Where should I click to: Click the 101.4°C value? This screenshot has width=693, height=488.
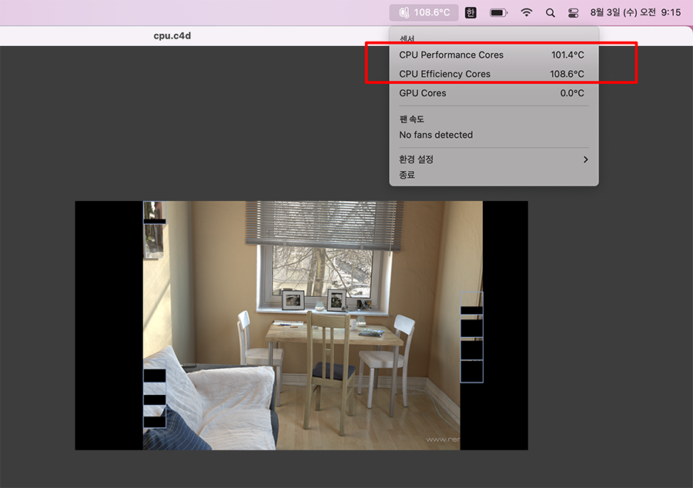tap(567, 55)
